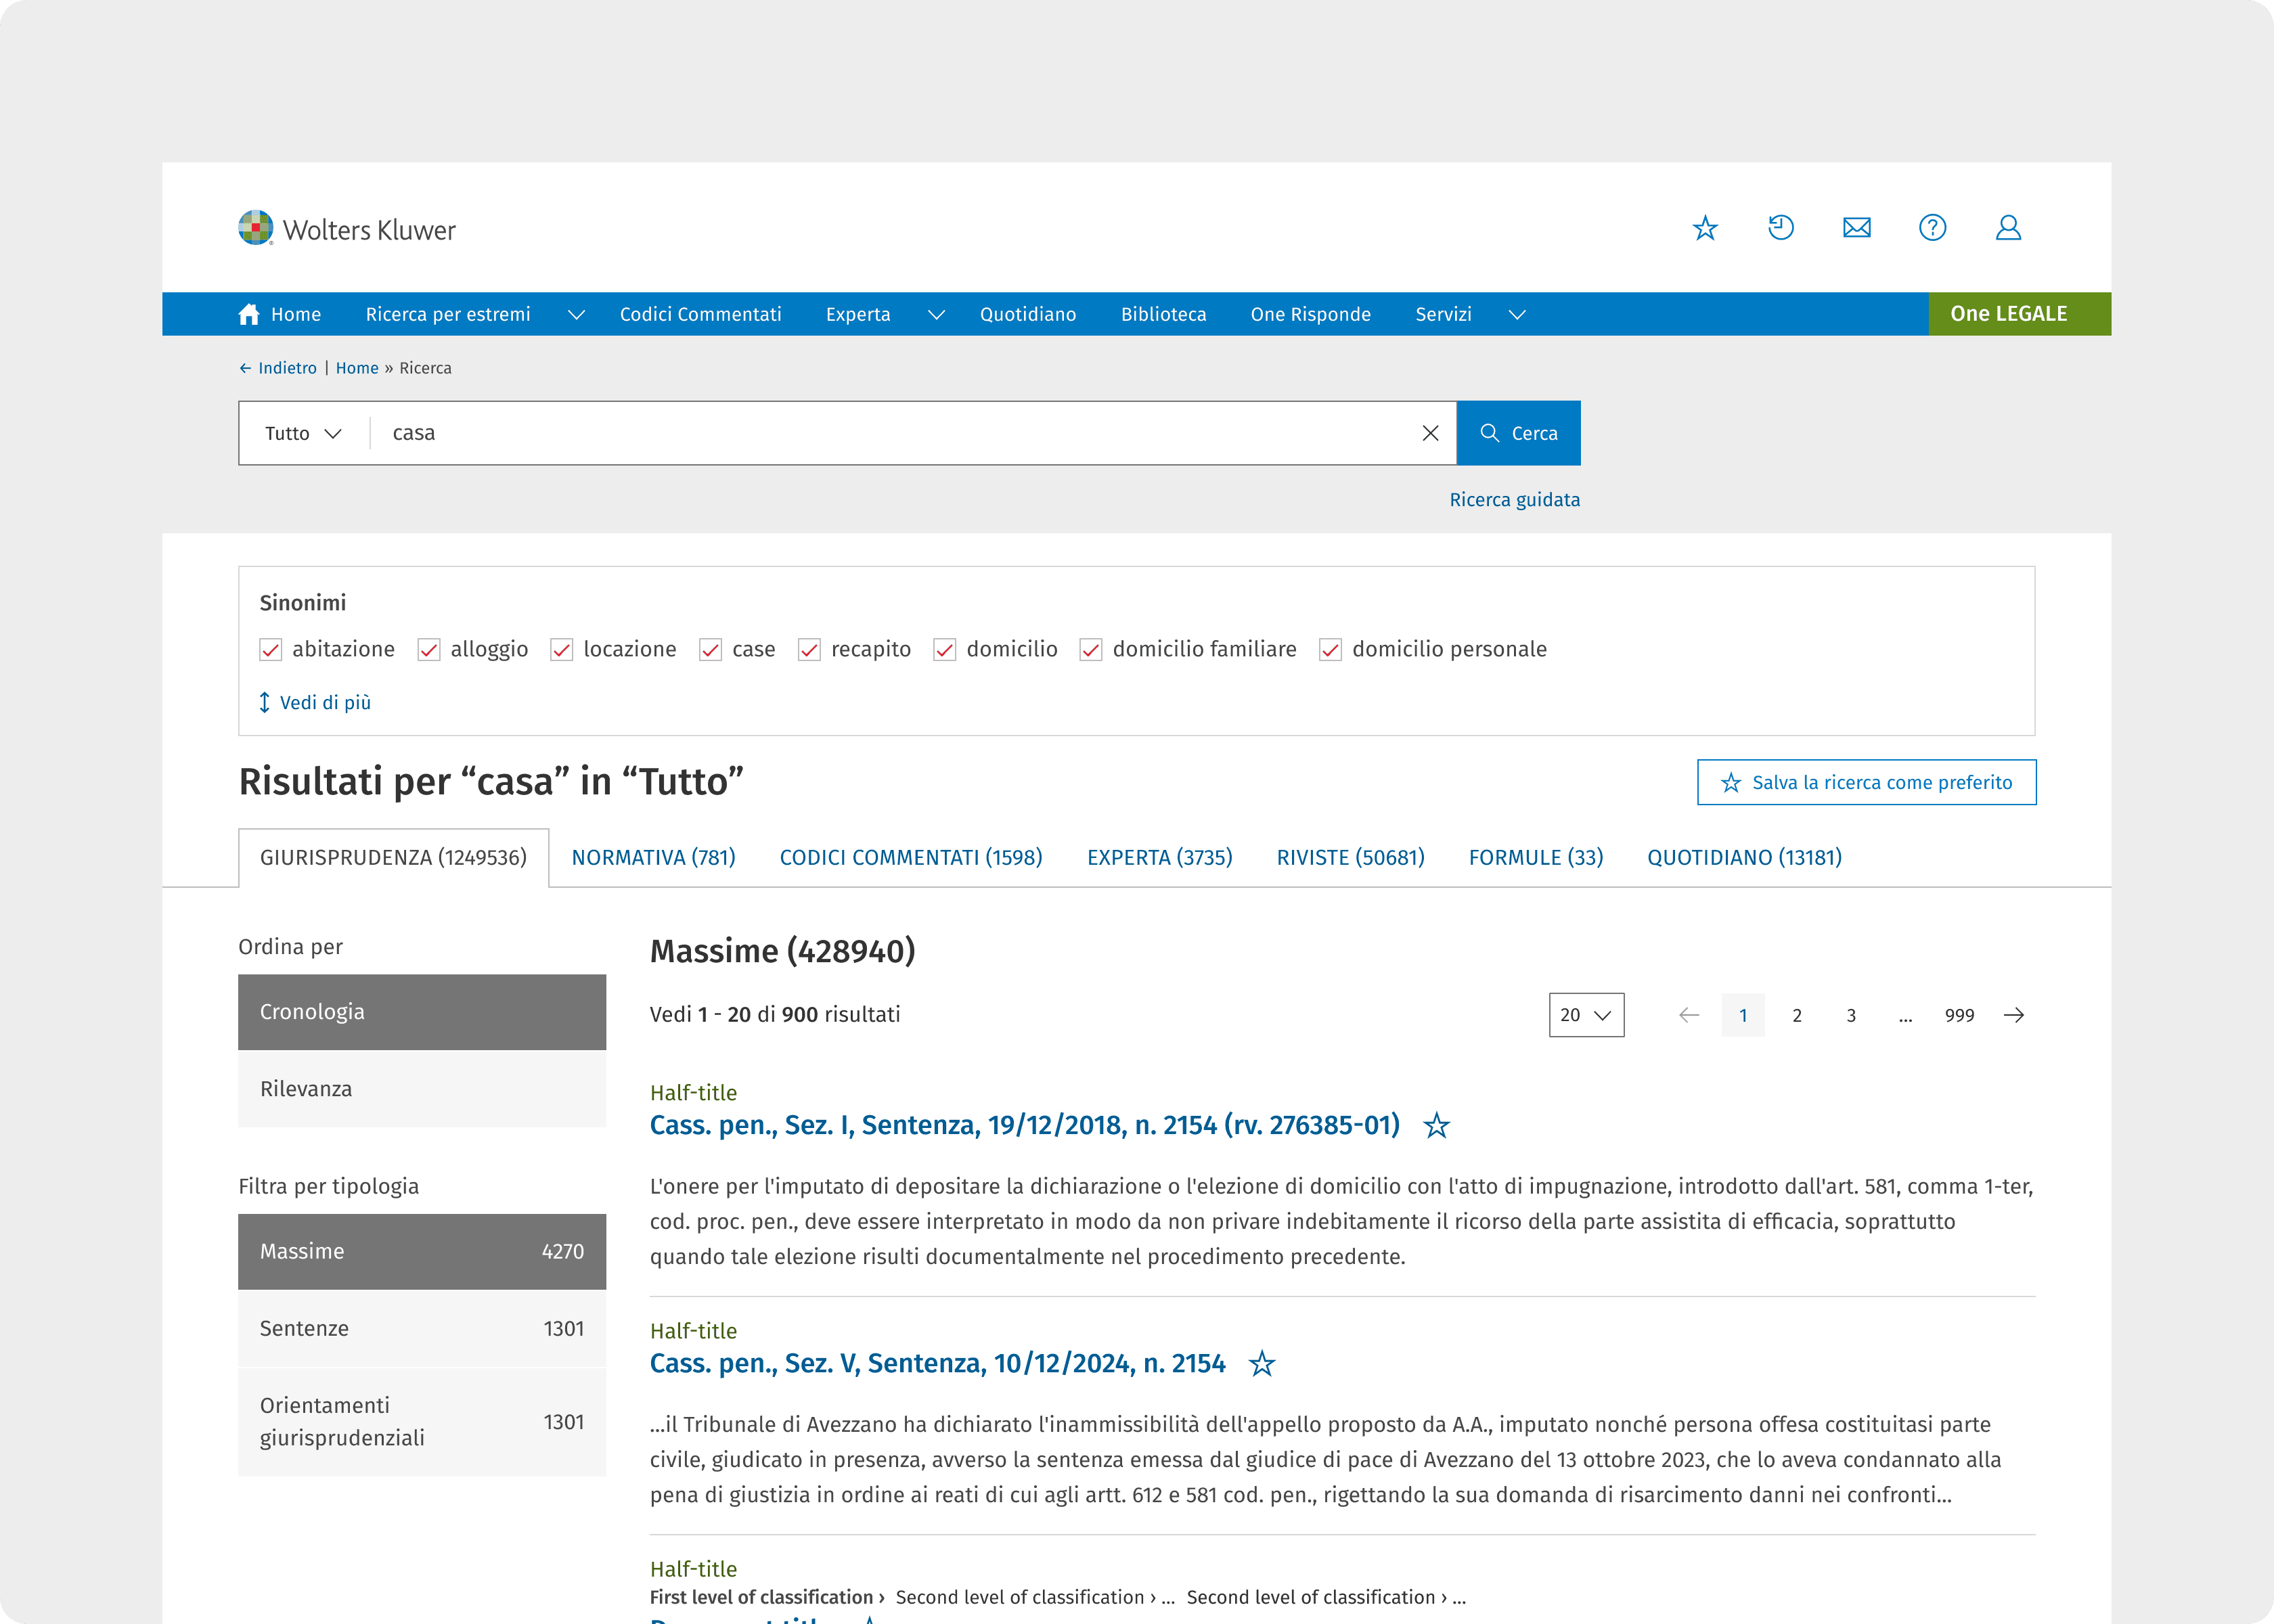Open Codici Commentati in navigation bar
Viewport: 2274px width, 1624px height.
click(700, 314)
